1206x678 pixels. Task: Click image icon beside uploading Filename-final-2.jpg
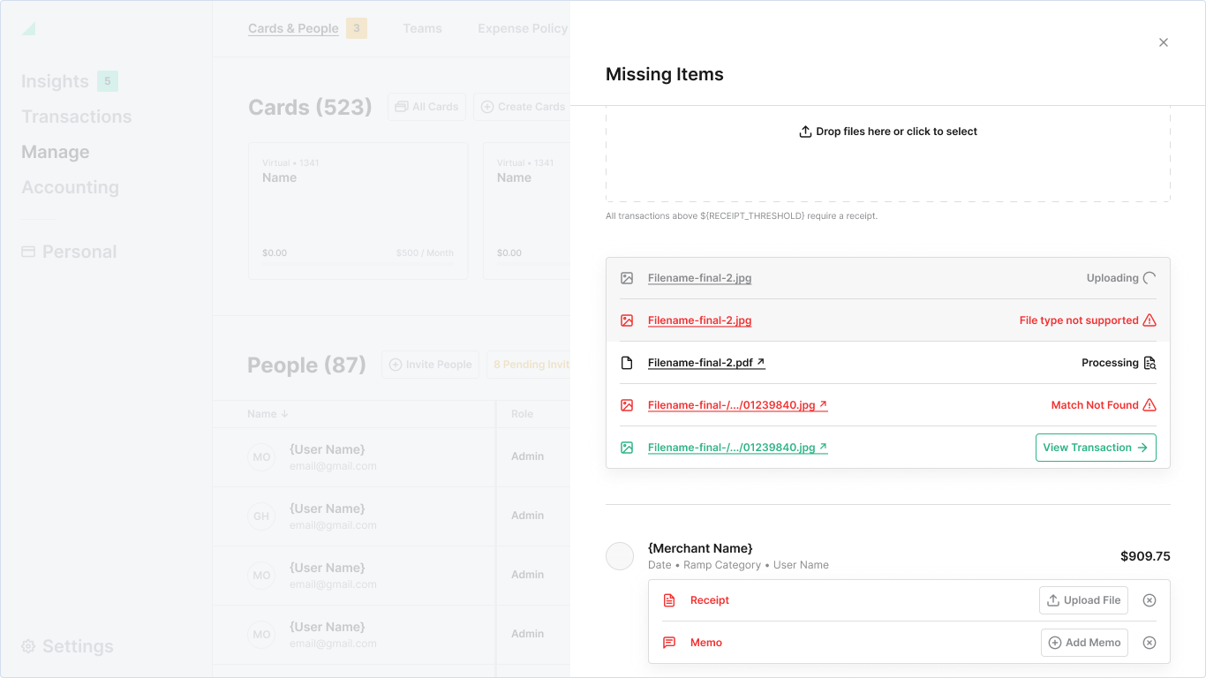click(627, 278)
